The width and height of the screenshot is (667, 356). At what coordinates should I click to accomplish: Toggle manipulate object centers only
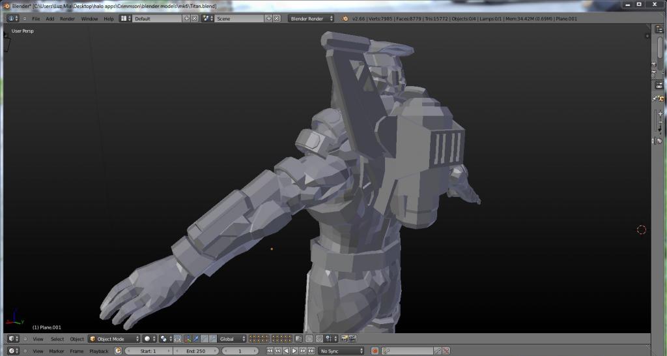tap(178, 339)
